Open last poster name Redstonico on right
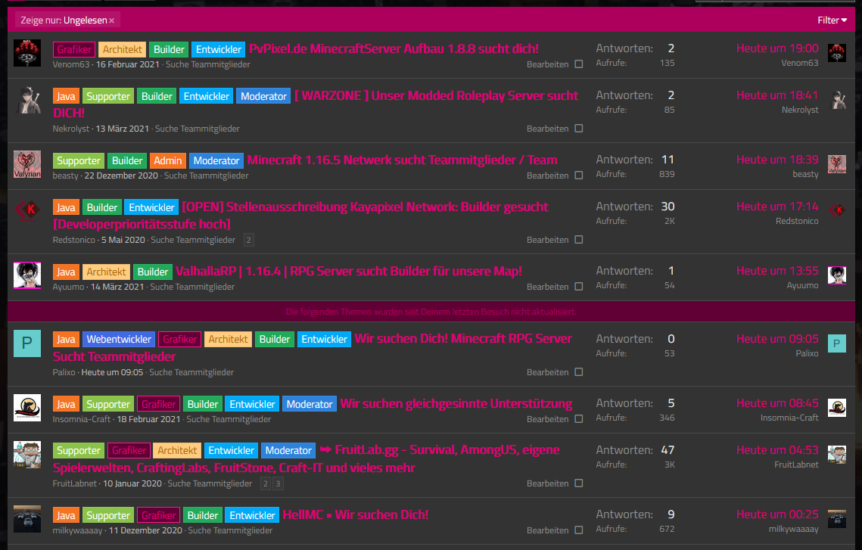Image resolution: width=862 pixels, height=550 pixels. point(797,221)
